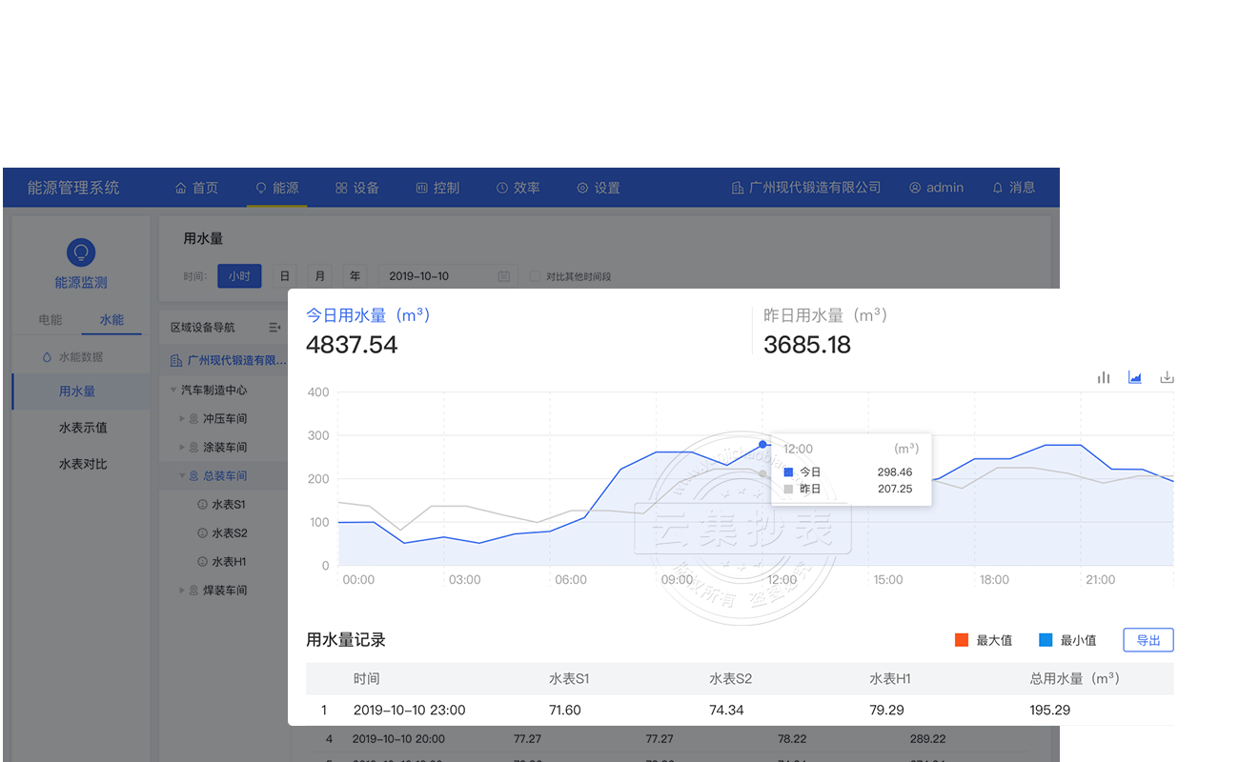The image size is (1239, 762).
Task: Download the chart image icon
Action: click(x=1167, y=378)
